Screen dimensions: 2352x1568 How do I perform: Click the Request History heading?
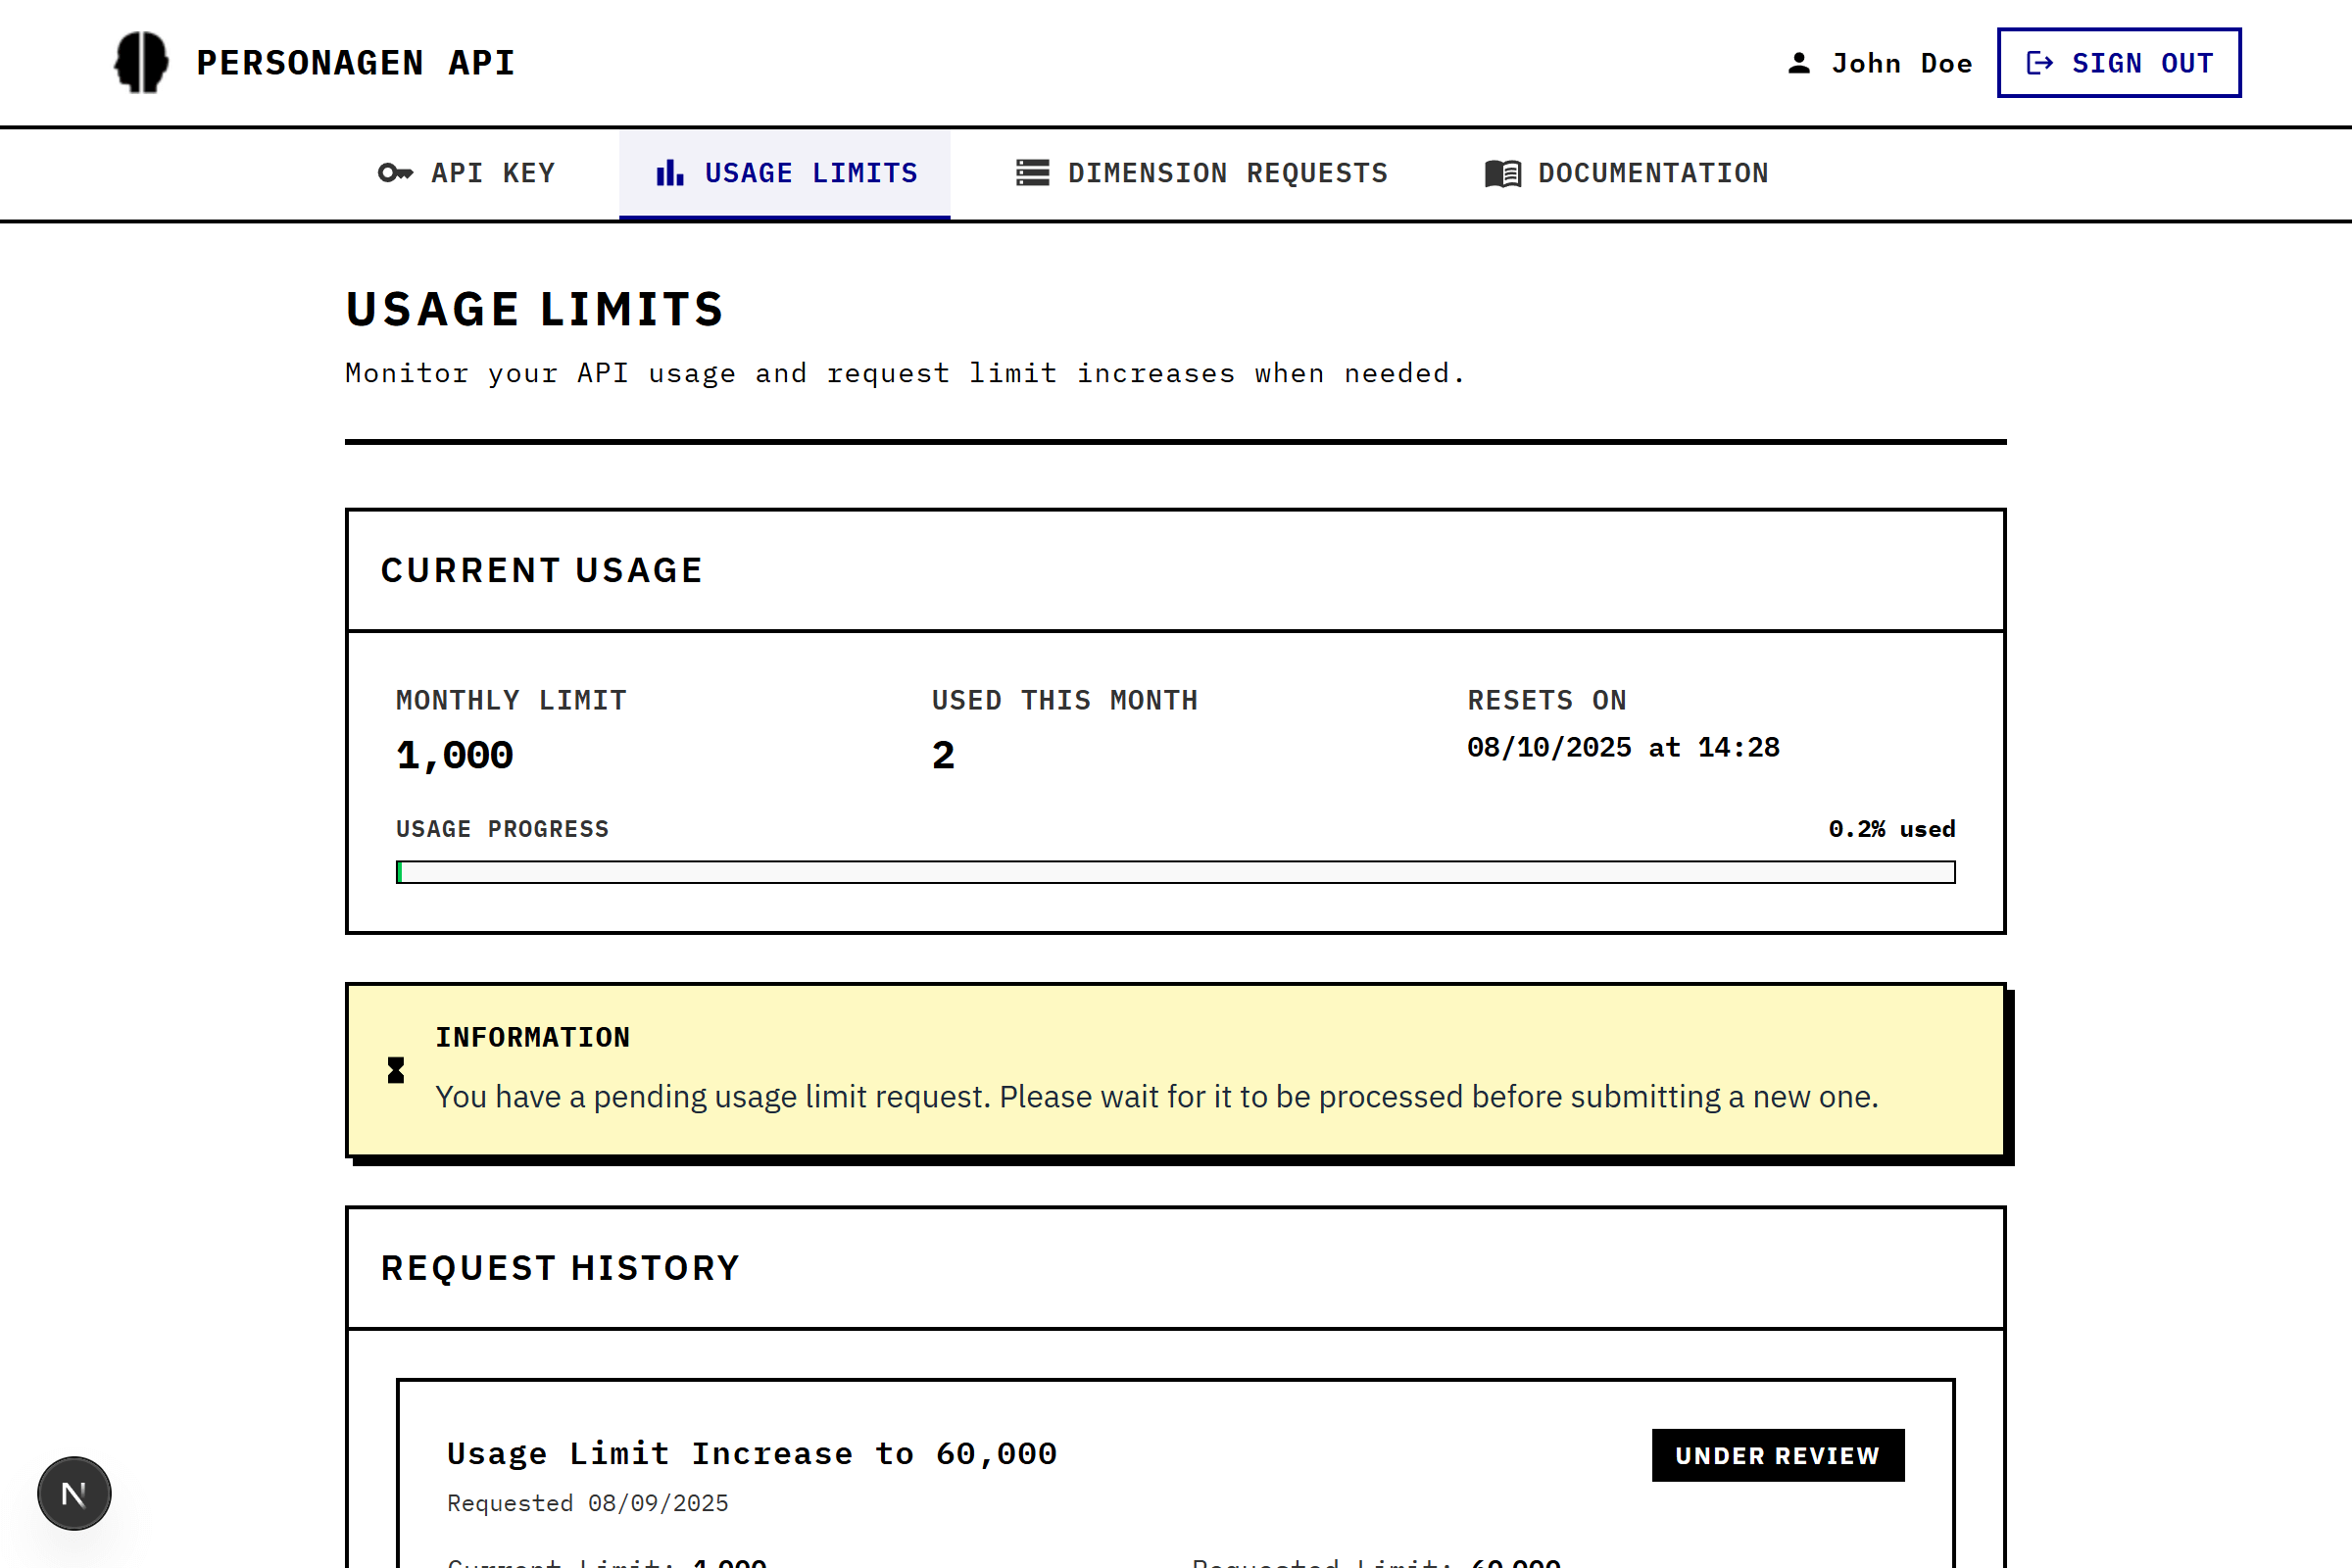pos(561,1268)
